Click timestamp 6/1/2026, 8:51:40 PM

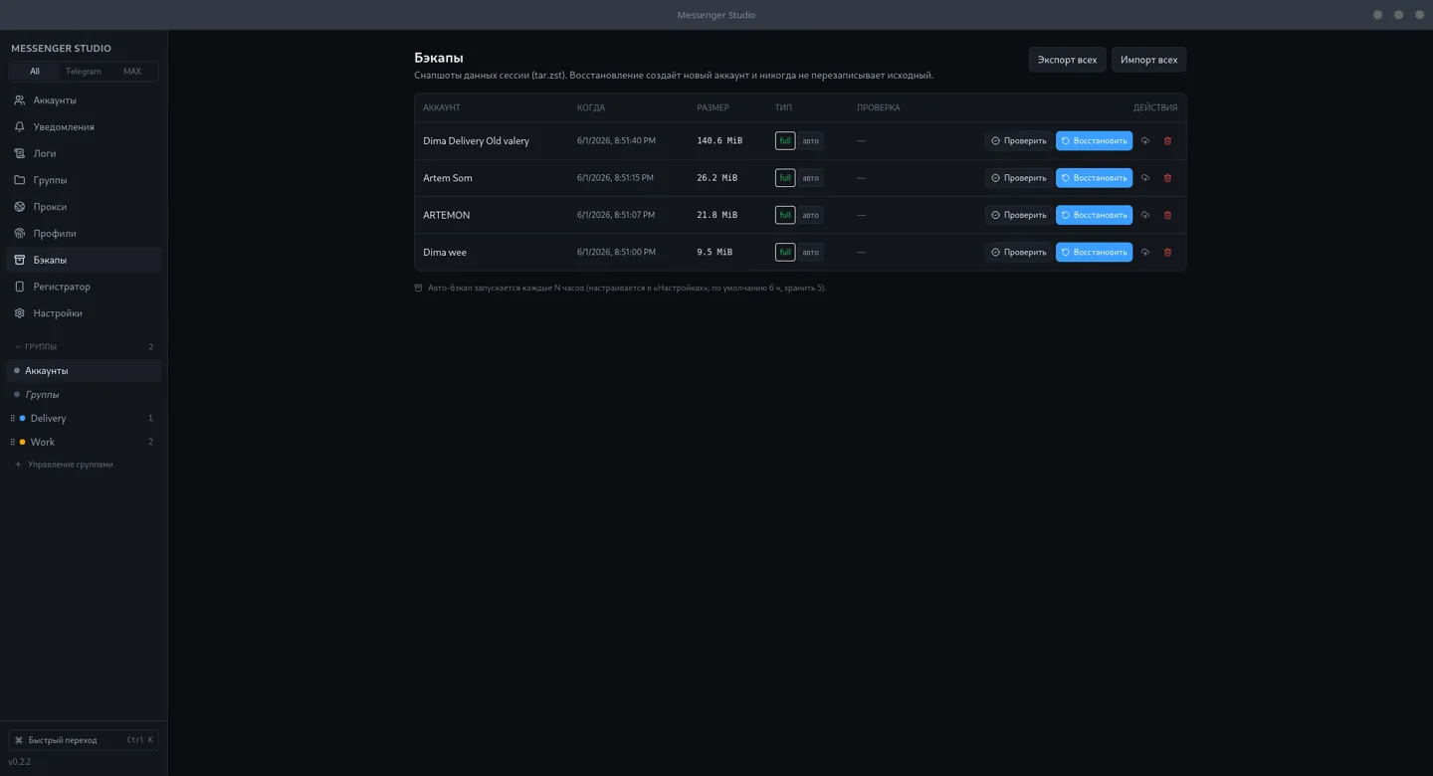(x=616, y=141)
